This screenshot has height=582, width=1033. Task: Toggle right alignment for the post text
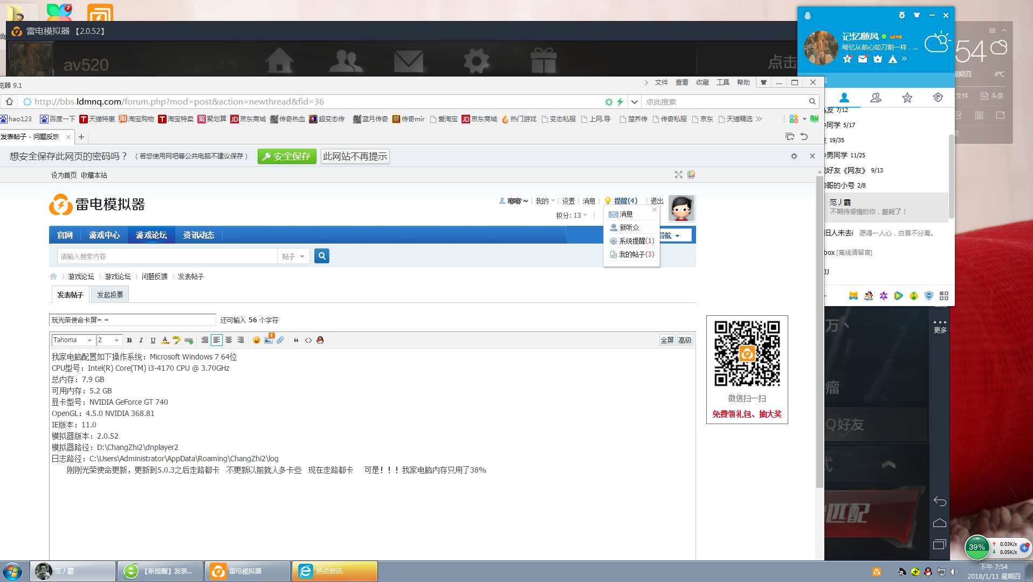(x=240, y=340)
